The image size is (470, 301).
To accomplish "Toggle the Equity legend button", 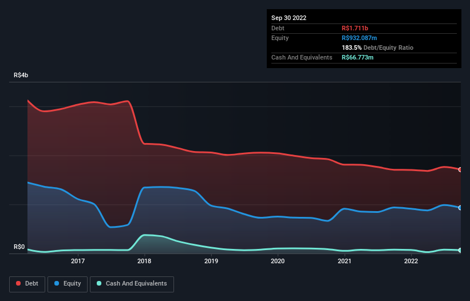I will click(x=68, y=284).
